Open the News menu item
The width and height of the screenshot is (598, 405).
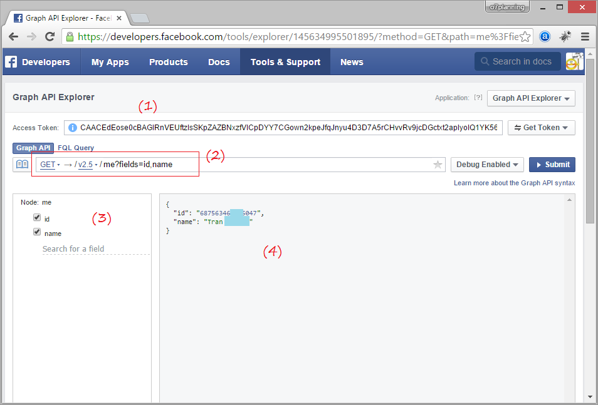tap(352, 62)
